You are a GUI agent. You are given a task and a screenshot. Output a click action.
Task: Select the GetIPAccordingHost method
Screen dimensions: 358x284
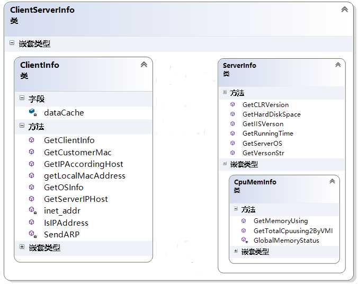(83, 164)
